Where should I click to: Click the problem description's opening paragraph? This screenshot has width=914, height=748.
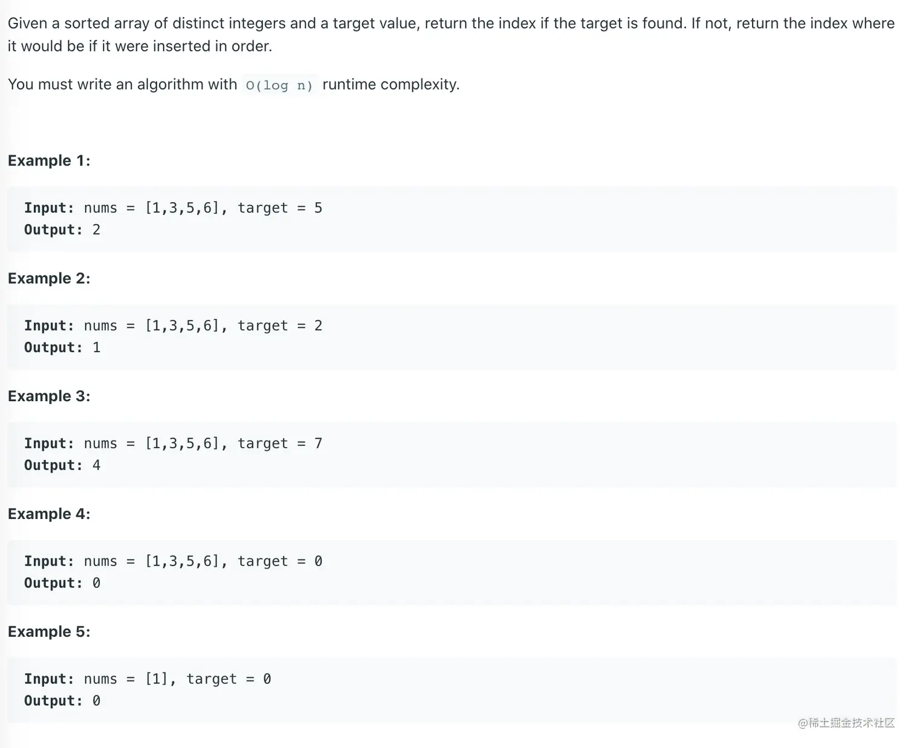pyautogui.click(x=450, y=34)
